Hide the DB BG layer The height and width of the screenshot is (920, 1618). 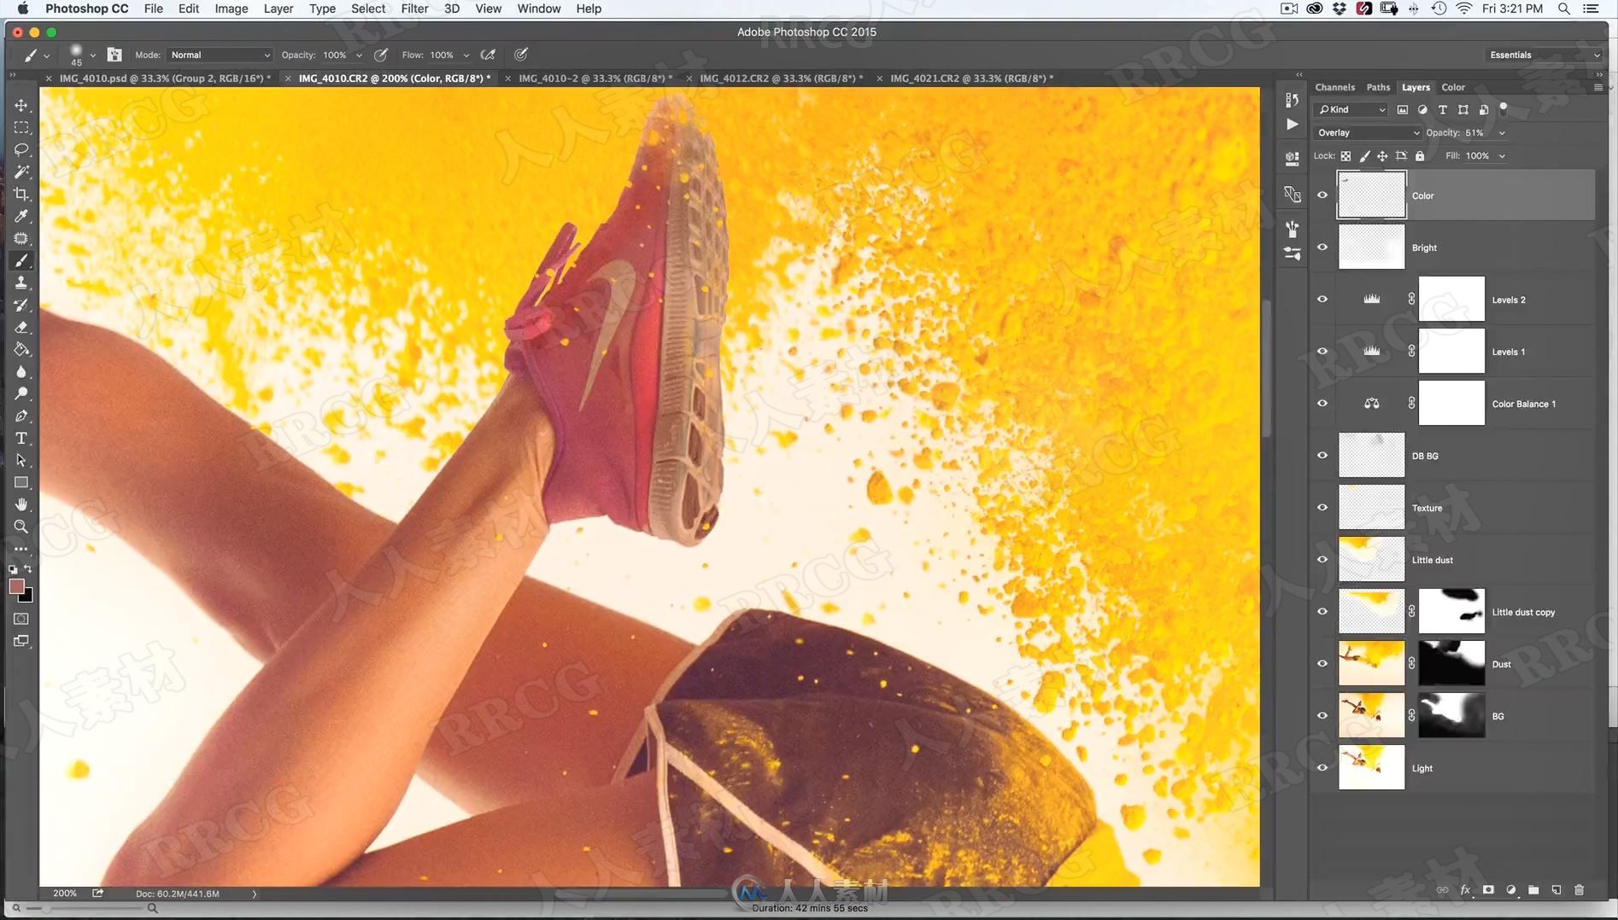[1322, 456]
